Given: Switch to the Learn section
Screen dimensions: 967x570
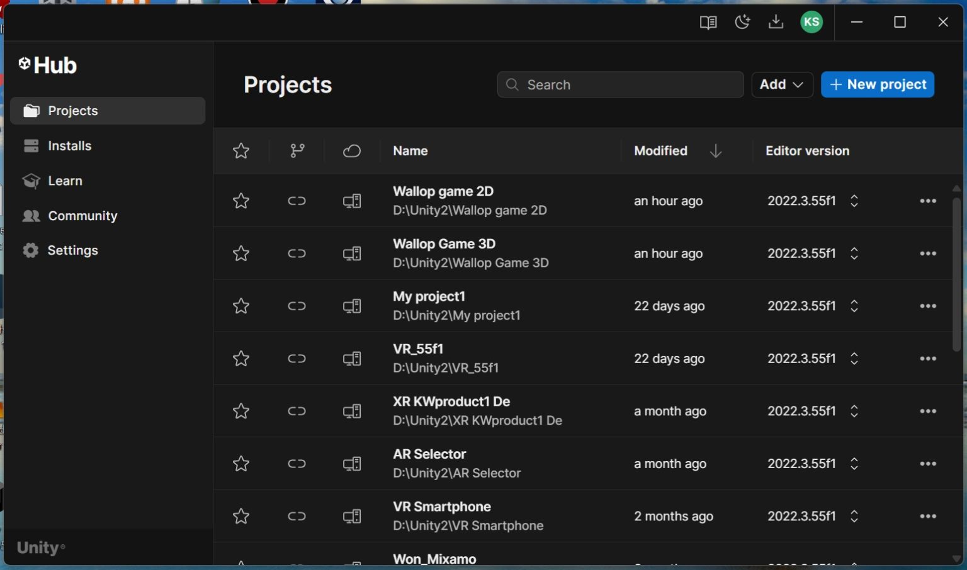Looking at the screenshot, I should coord(65,181).
